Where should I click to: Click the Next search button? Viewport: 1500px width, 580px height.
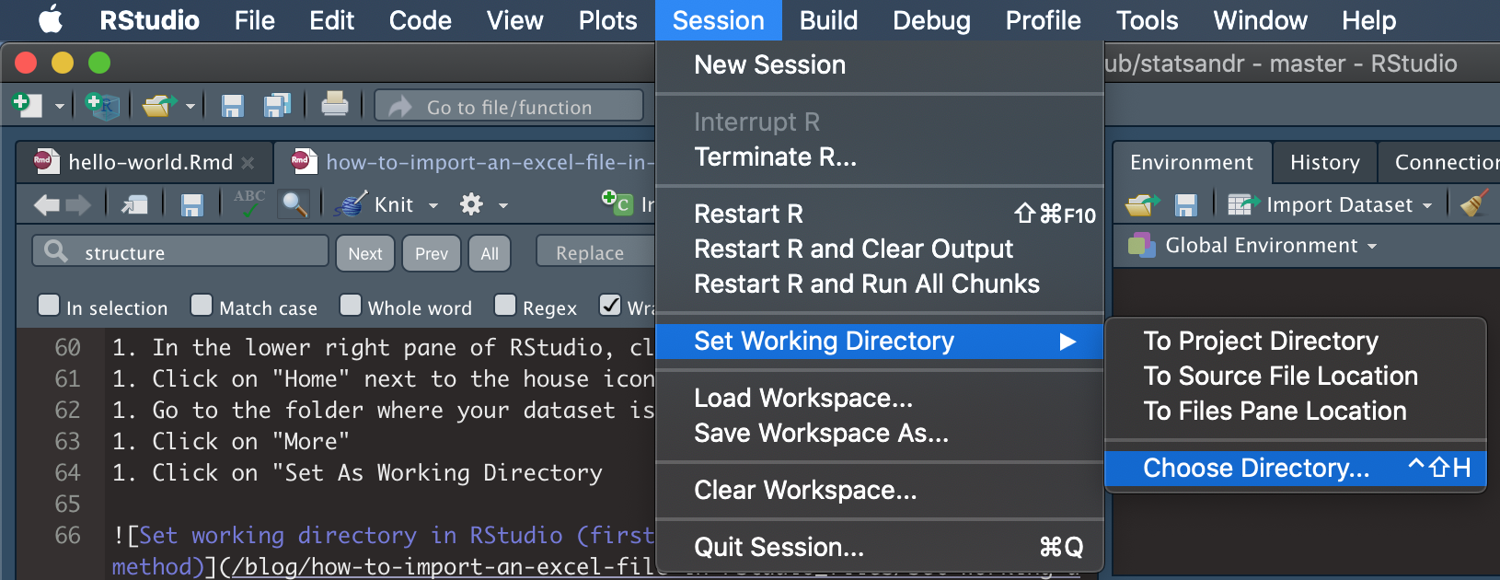click(x=364, y=252)
